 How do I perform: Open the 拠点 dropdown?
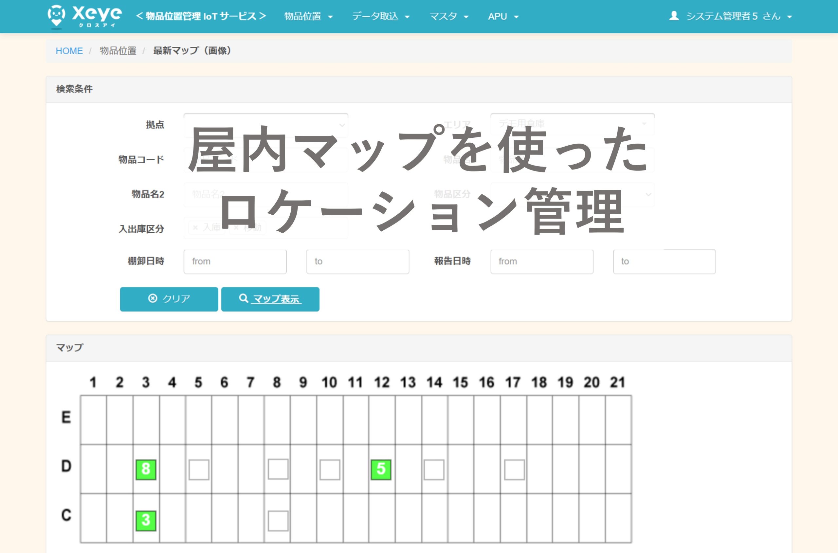[x=266, y=125]
